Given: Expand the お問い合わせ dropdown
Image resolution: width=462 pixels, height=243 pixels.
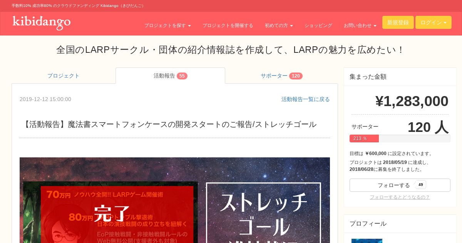Looking at the screenshot, I should (x=360, y=25).
